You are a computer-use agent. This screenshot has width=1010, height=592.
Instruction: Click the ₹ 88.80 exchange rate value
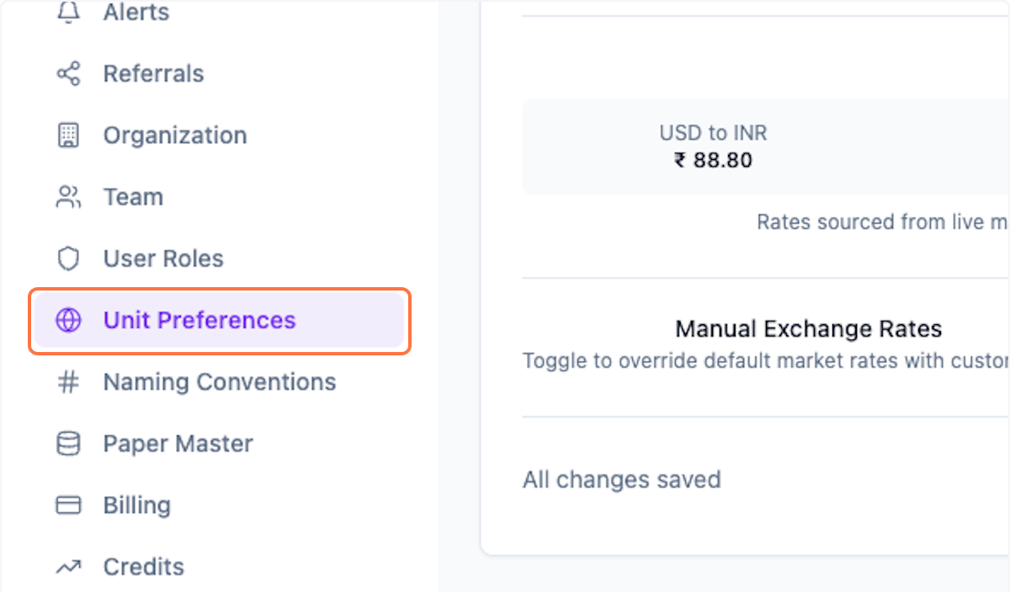coord(713,160)
